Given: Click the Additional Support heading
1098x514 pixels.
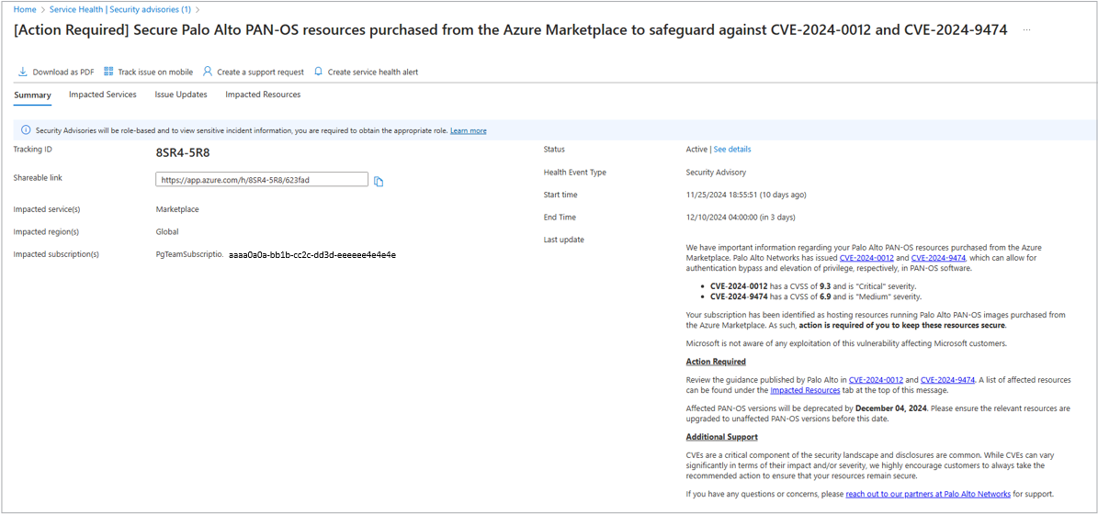Looking at the screenshot, I should (722, 437).
